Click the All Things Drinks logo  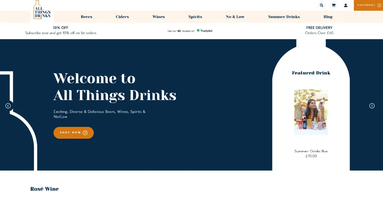42,10
